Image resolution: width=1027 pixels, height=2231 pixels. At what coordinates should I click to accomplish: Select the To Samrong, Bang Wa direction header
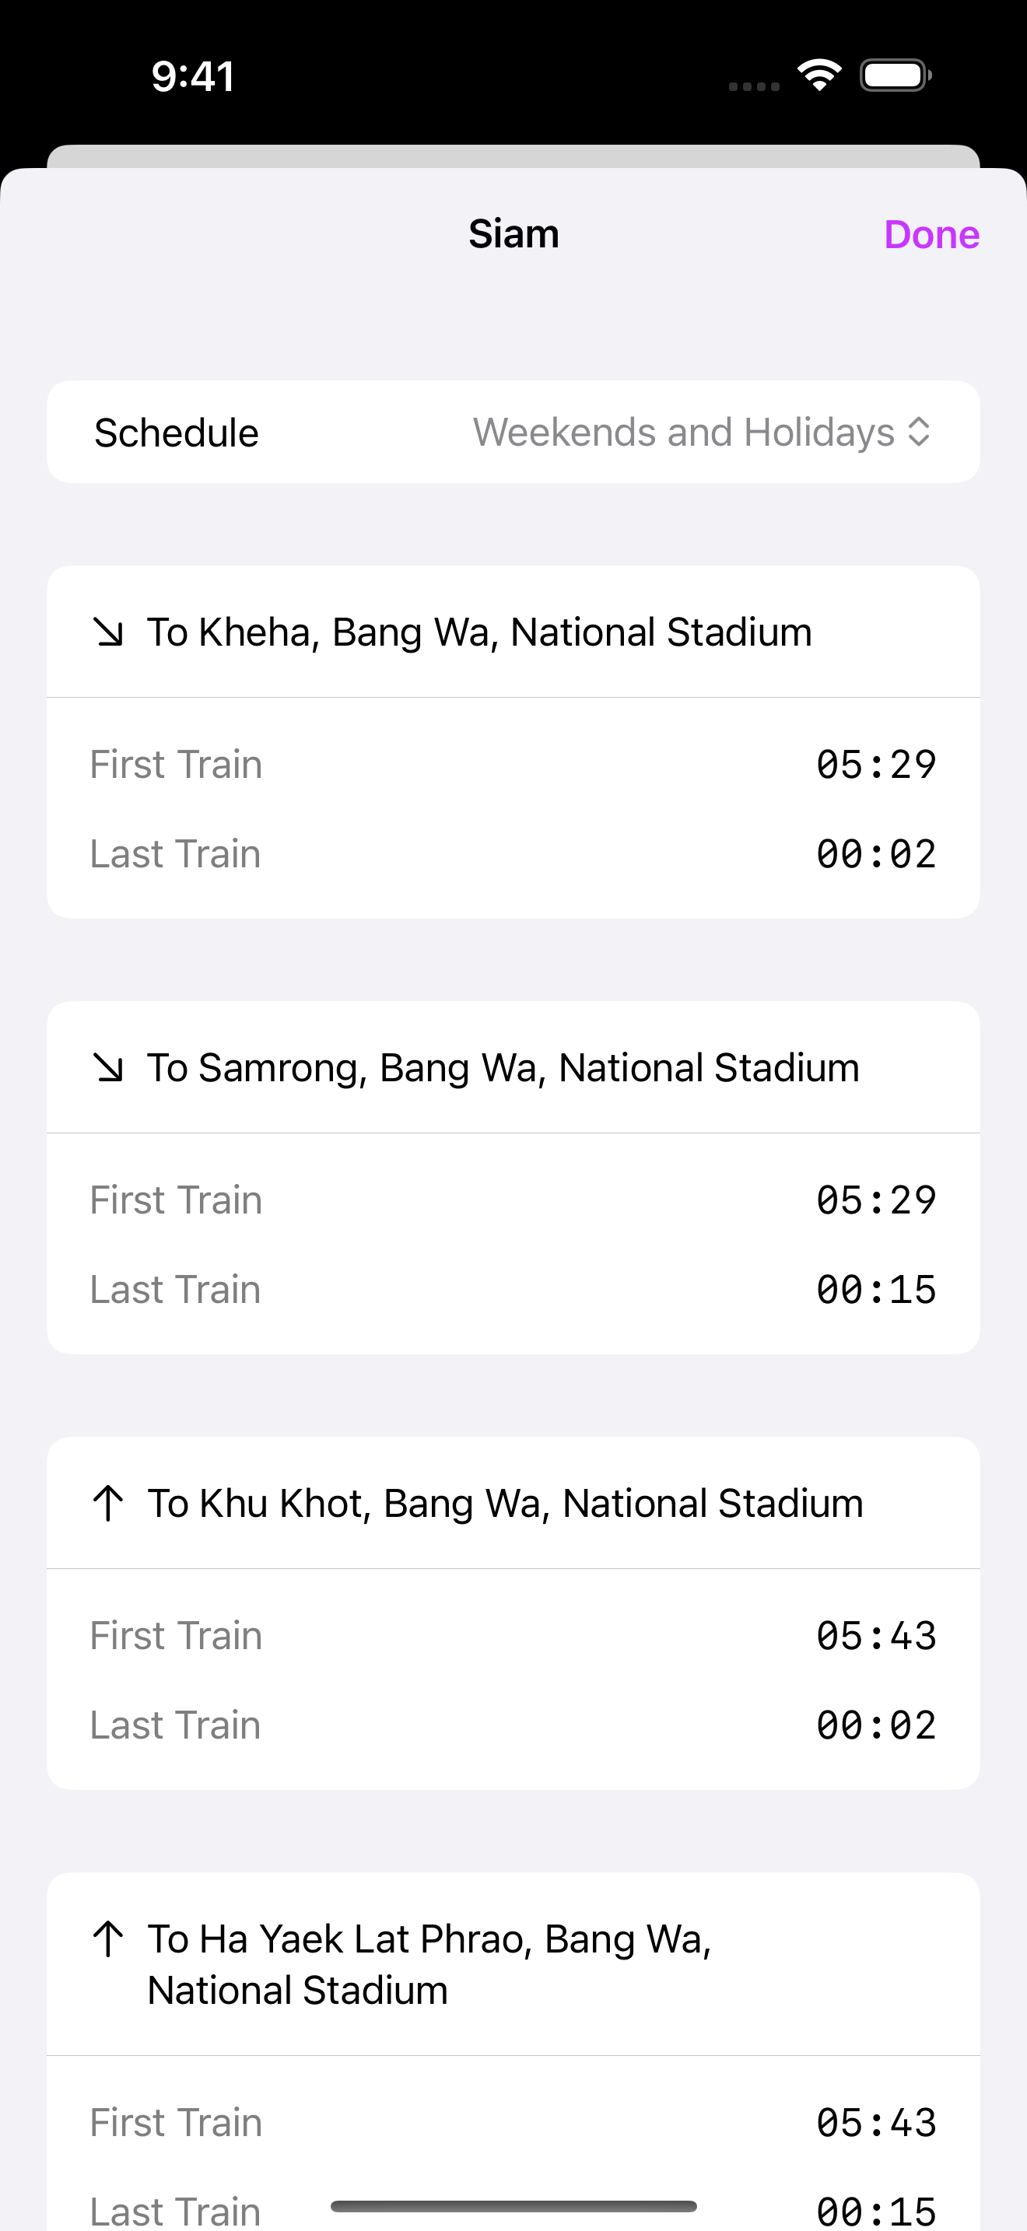pyautogui.click(x=503, y=1068)
